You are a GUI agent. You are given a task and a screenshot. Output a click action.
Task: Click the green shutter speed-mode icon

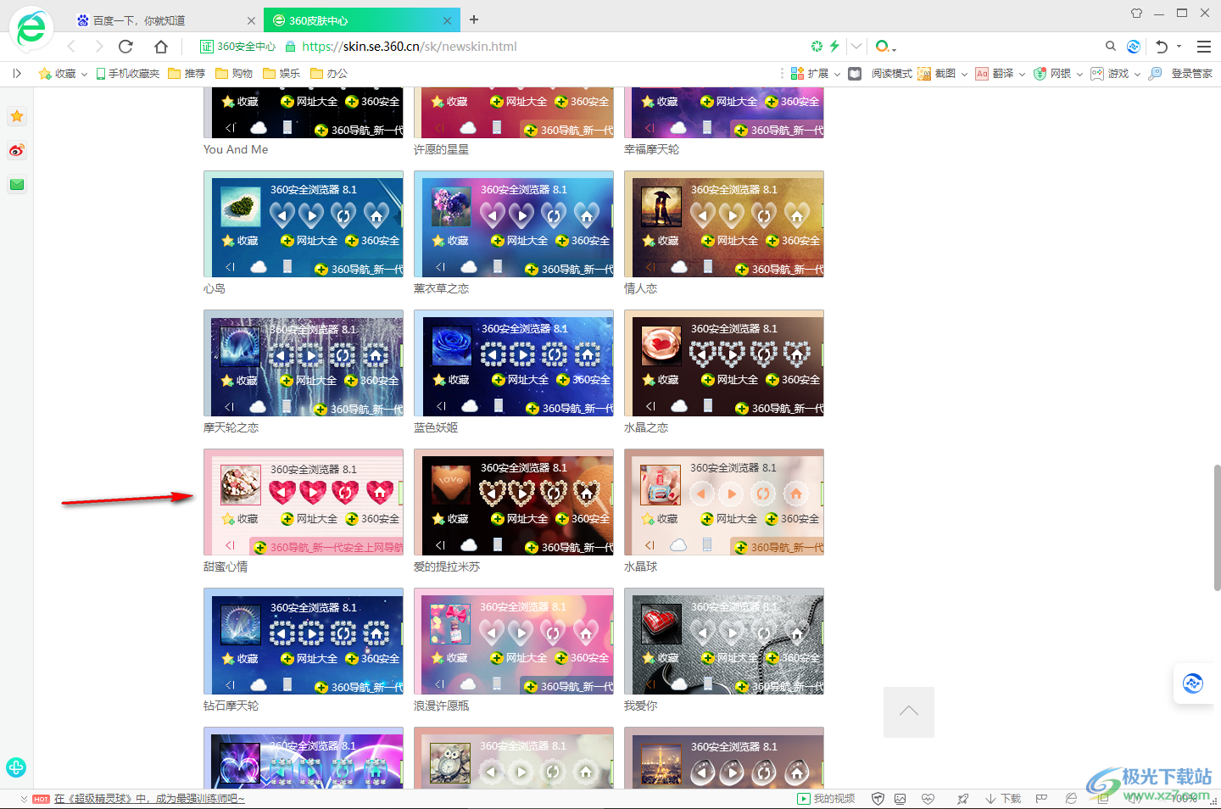pos(817,47)
